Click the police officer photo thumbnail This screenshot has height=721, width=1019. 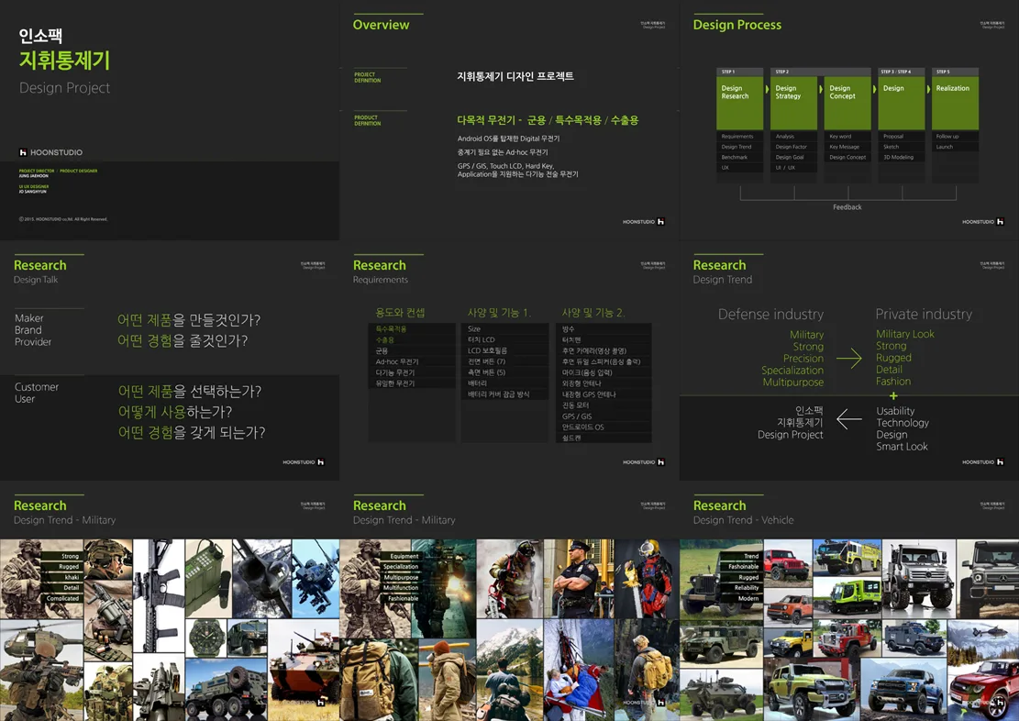click(577, 577)
